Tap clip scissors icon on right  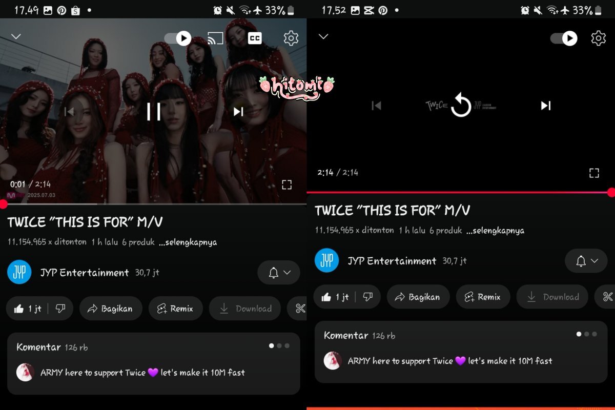(x=608, y=297)
